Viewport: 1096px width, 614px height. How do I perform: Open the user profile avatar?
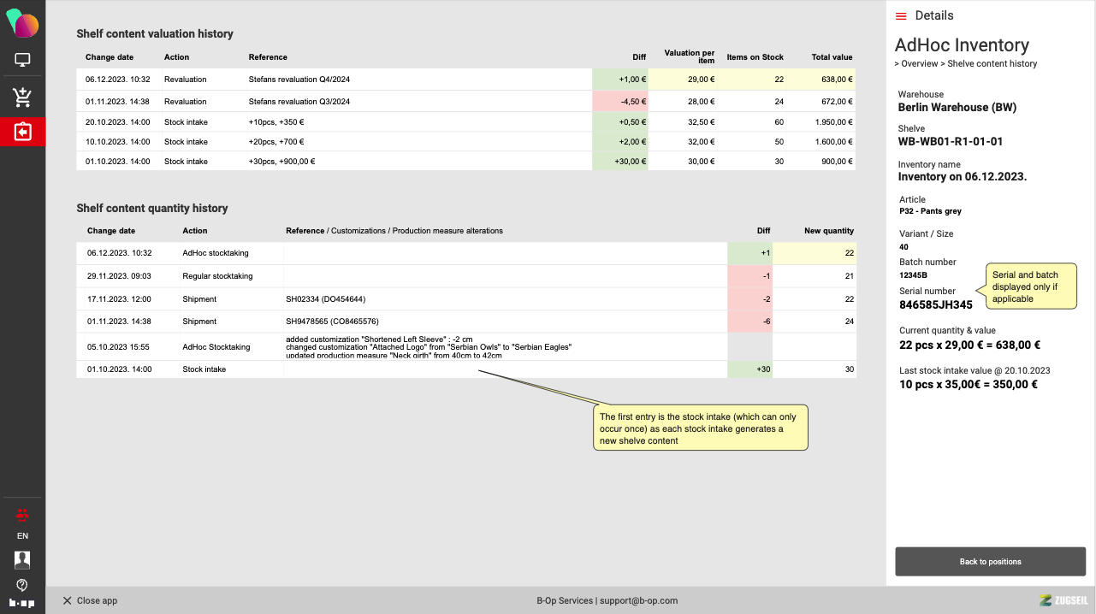pyautogui.click(x=22, y=559)
